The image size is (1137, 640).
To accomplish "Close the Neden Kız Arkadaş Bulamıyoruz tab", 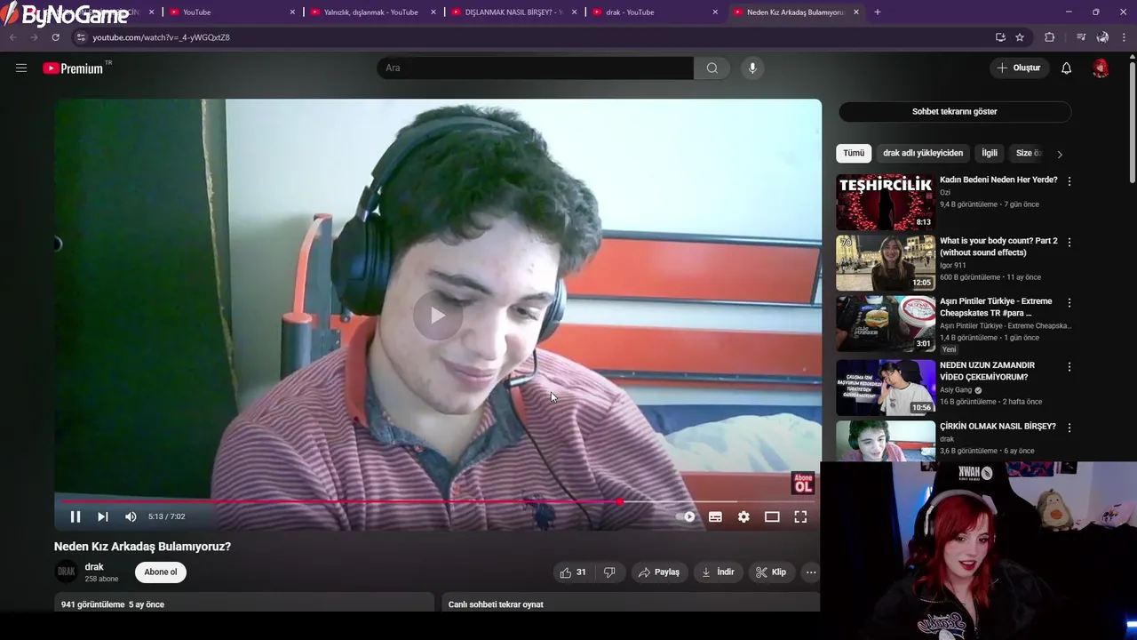I will click(855, 12).
